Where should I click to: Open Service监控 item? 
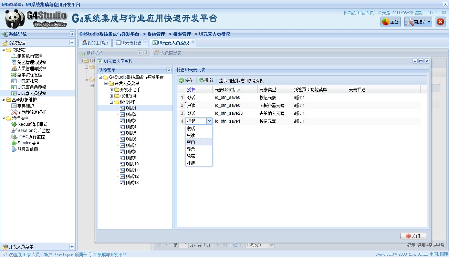(28, 143)
